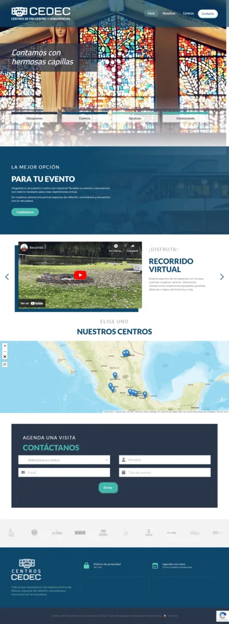This screenshot has height=624, width=229.
Task: Click the Contacto button in header
Action: pyautogui.click(x=207, y=14)
